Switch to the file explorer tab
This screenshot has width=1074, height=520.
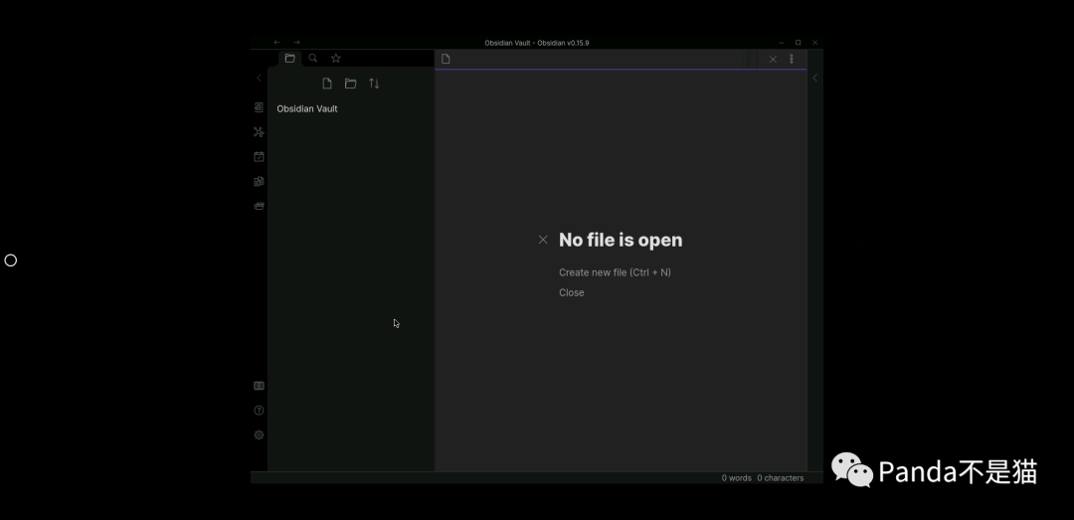pos(289,59)
